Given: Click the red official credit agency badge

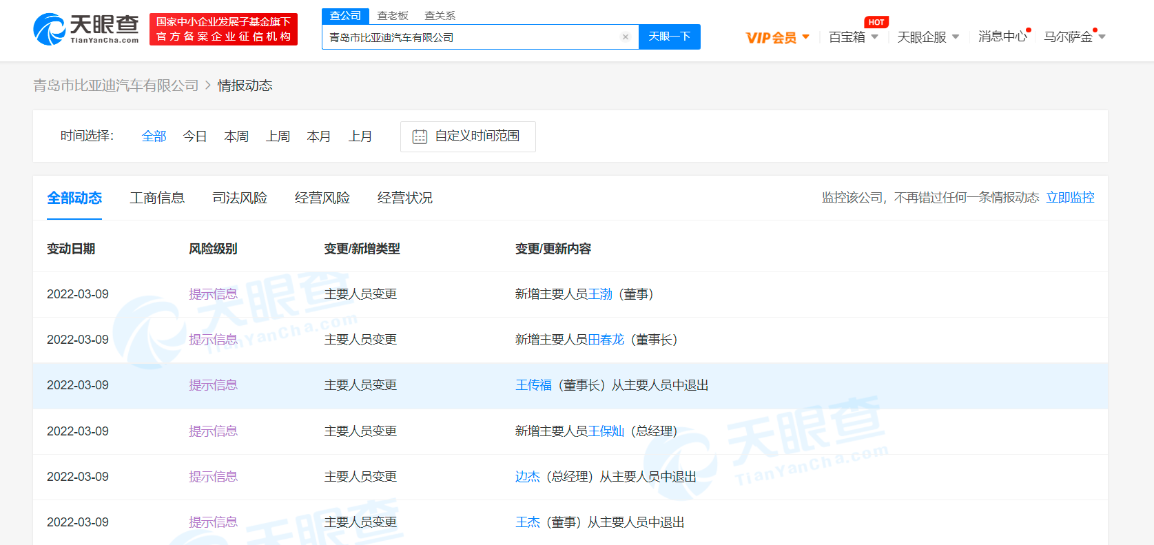Looking at the screenshot, I should tap(223, 30).
